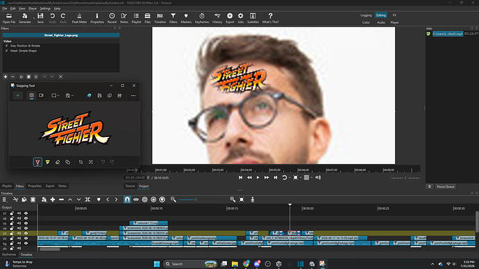
Task: Choose the Snipping Tool image crop icon
Action: pyautogui.click(x=81, y=162)
